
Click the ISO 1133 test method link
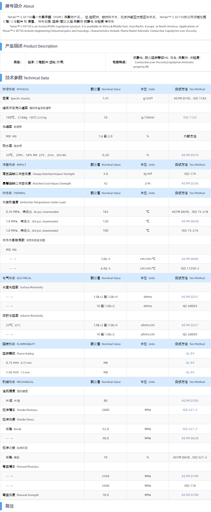pos(190,117)
